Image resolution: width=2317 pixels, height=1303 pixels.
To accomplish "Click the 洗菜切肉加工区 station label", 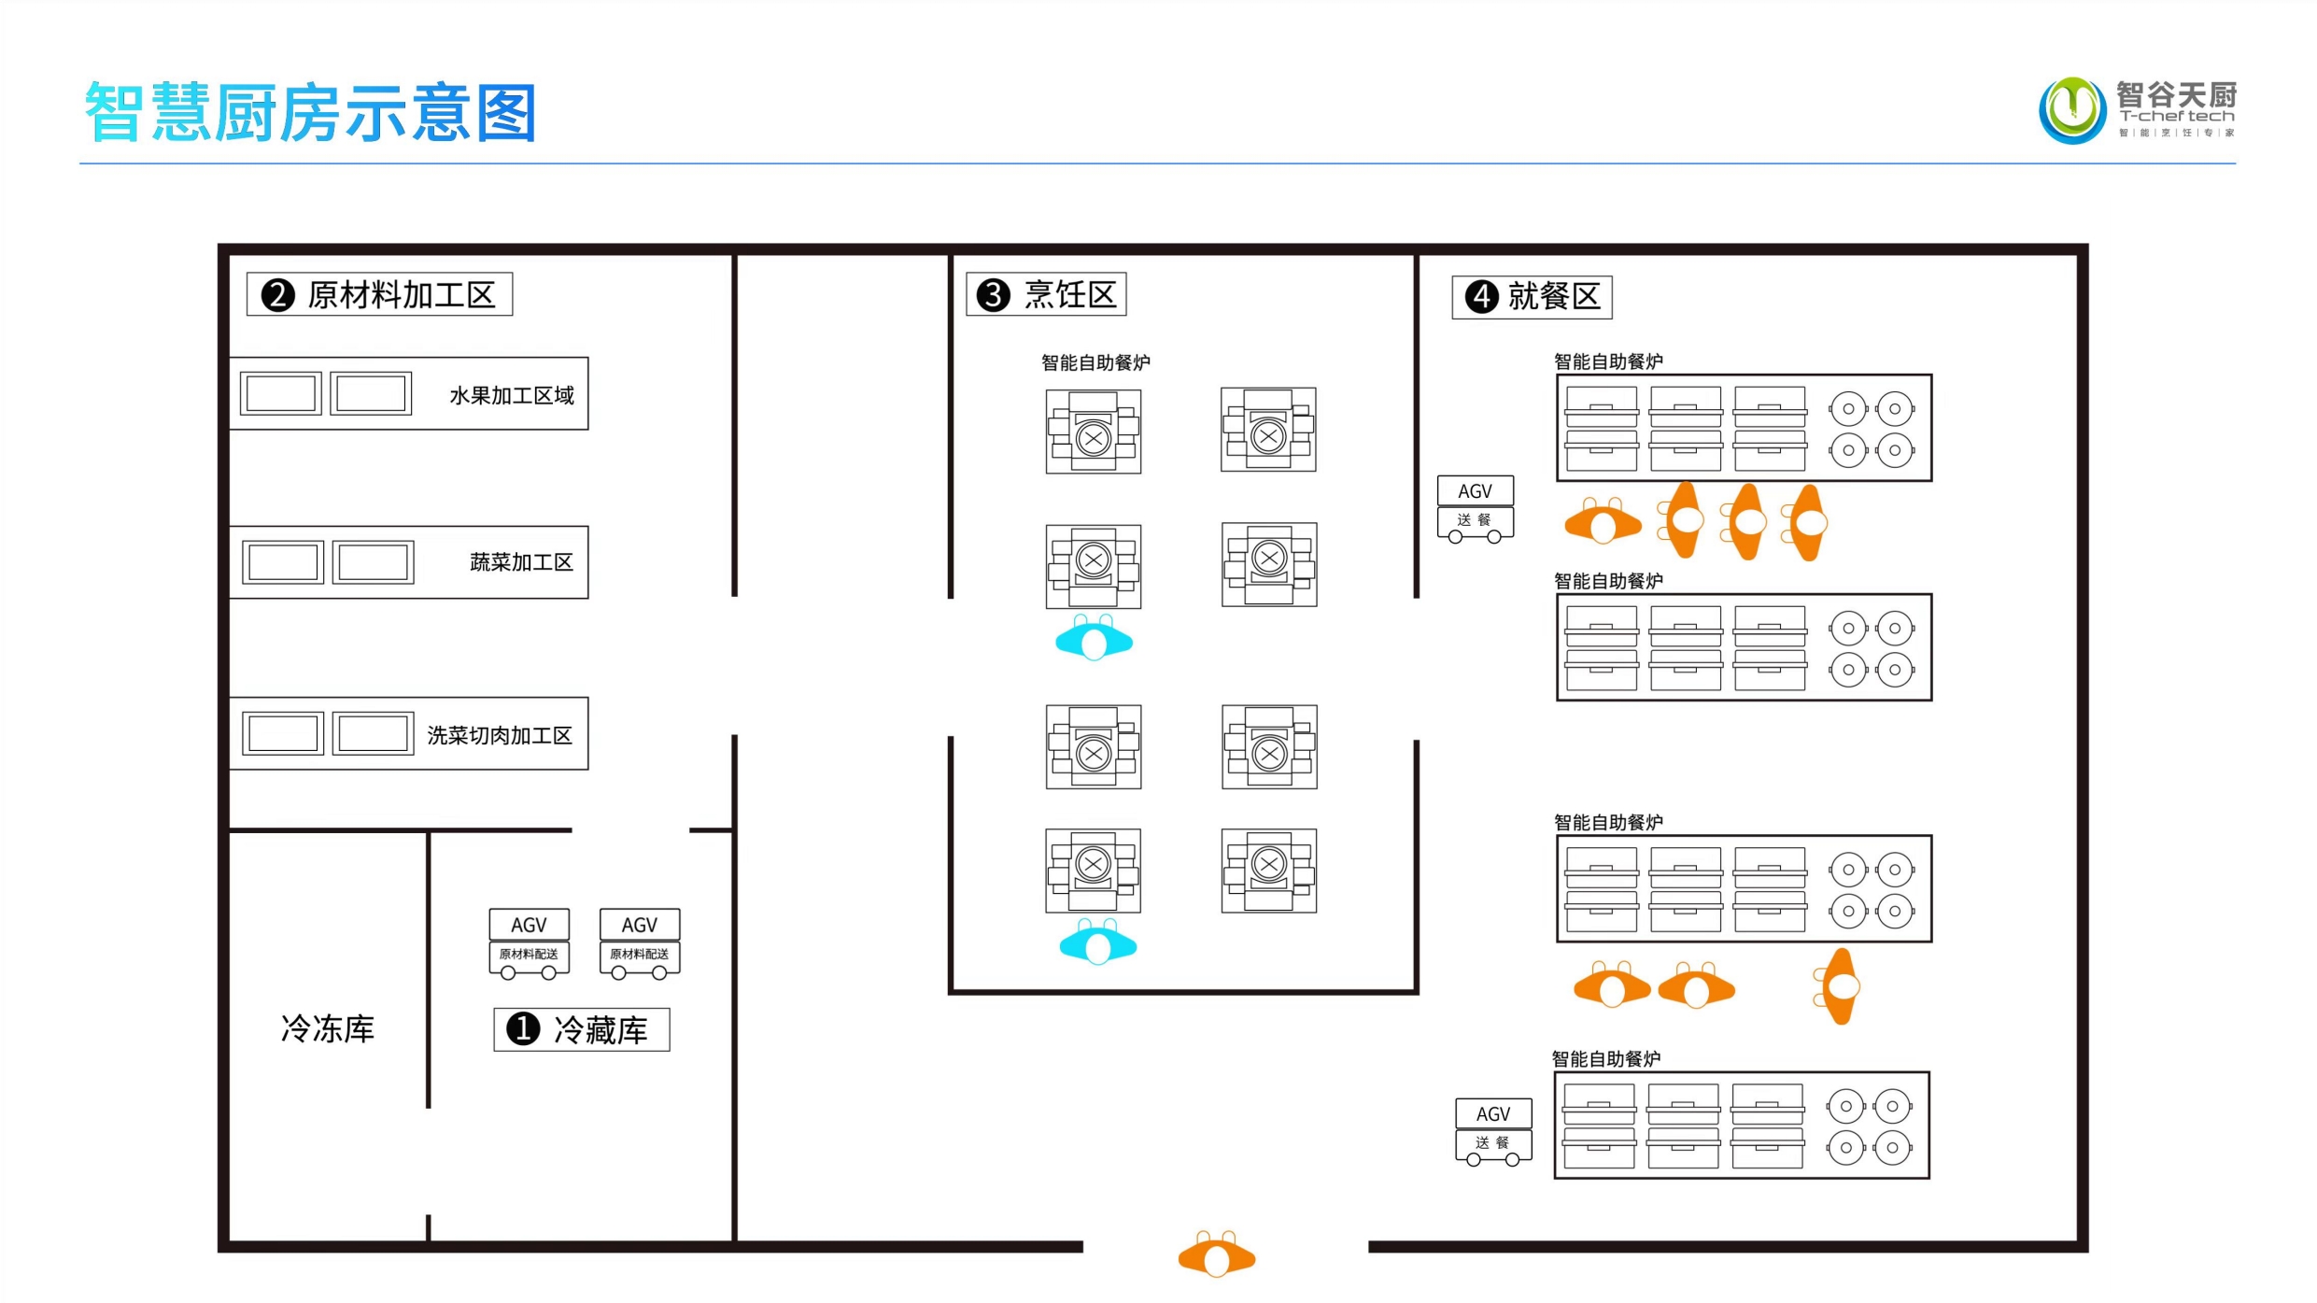I will pos(499,735).
